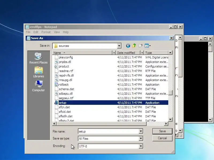Click the rmsupg.dll file icon
The image size is (214, 160).
point(56,80)
